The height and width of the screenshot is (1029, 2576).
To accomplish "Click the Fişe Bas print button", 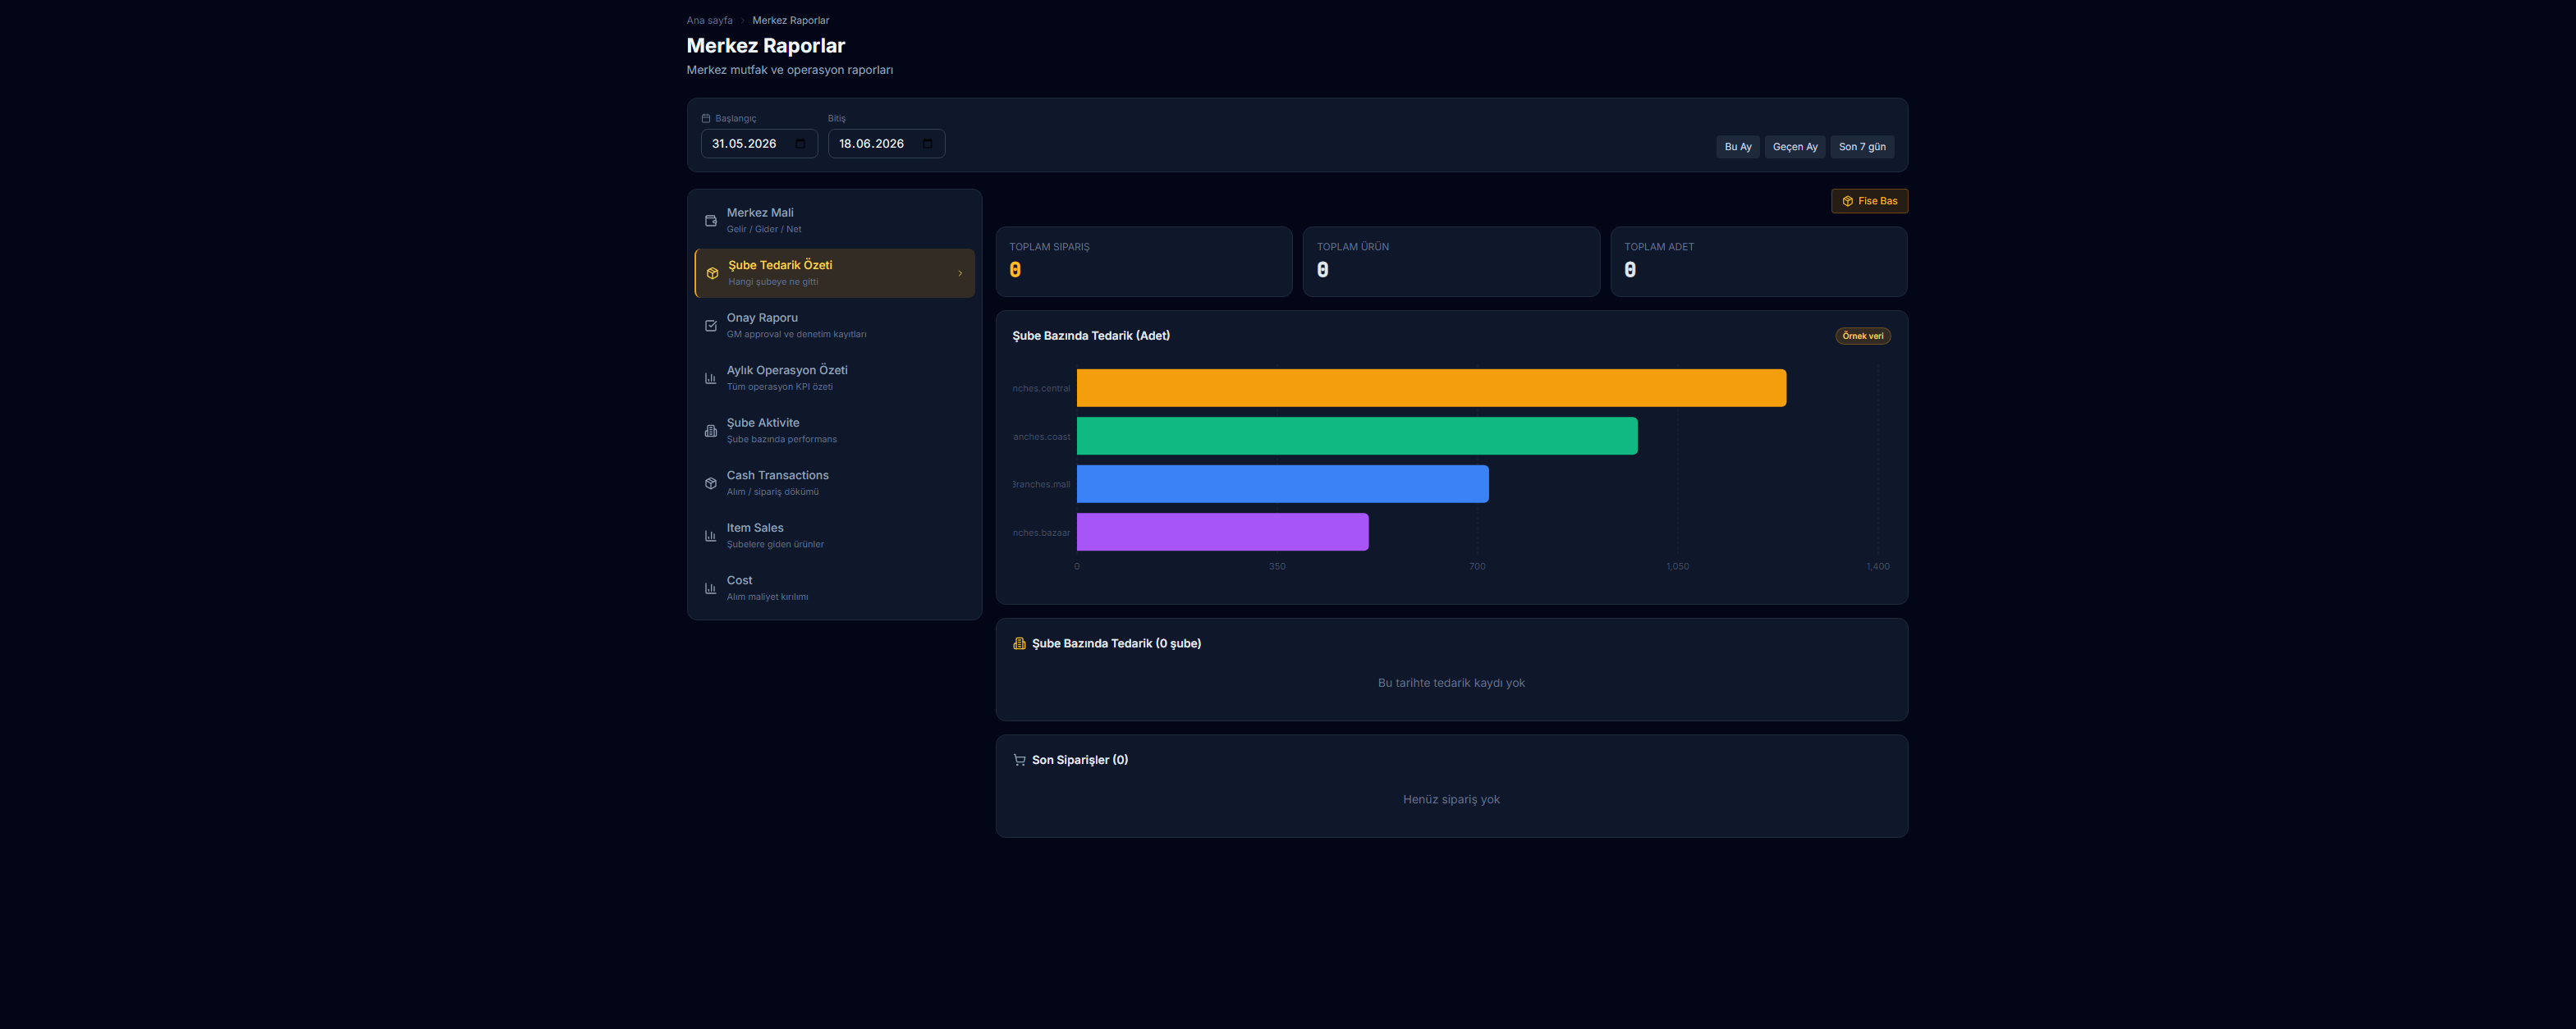I will [x=1869, y=201].
